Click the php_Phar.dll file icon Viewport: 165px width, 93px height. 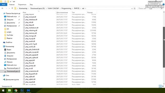pos(24,63)
